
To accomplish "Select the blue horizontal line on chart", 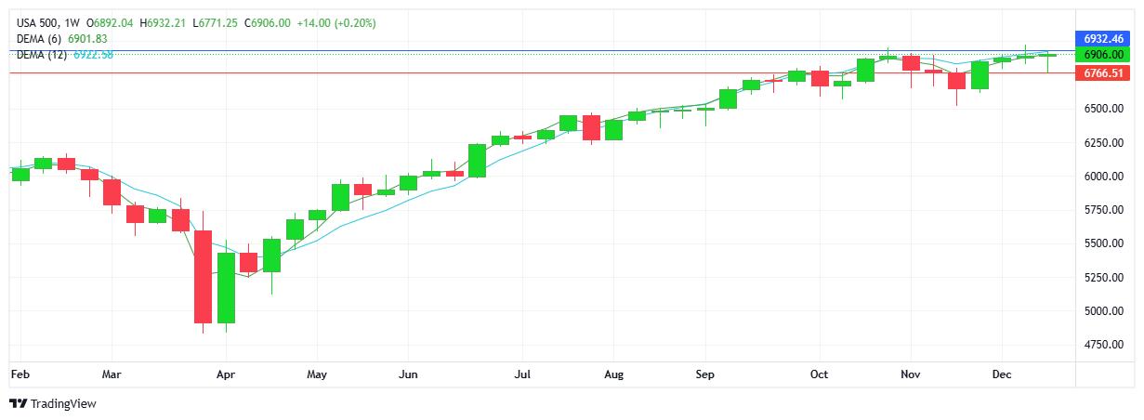I will (558, 50).
